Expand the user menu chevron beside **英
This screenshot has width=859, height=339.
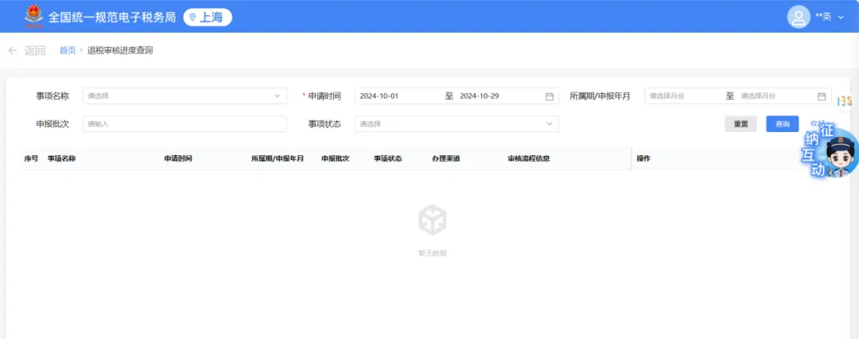pos(841,18)
